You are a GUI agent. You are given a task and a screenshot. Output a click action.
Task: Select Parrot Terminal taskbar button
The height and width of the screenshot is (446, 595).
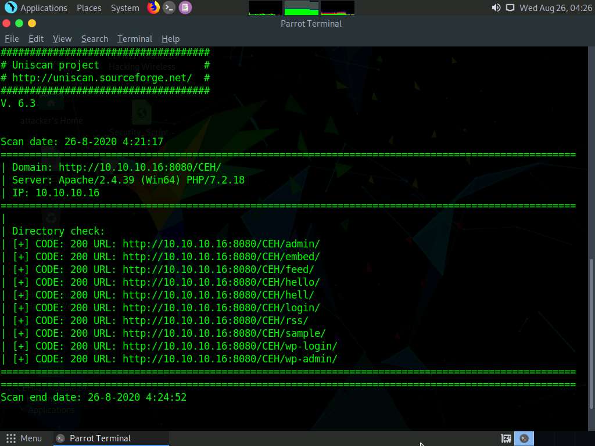111,438
